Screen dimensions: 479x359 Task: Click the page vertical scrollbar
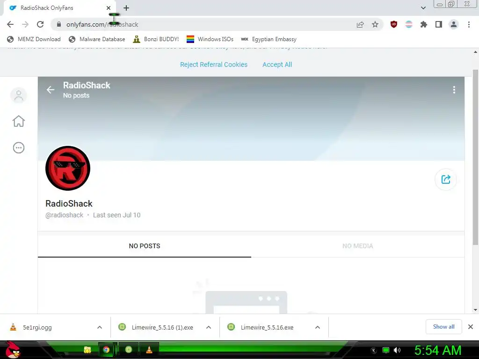click(475, 157)
